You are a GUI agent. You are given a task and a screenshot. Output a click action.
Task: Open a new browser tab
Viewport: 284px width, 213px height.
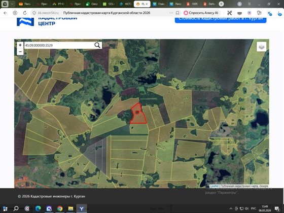click(x=221, y=4)
